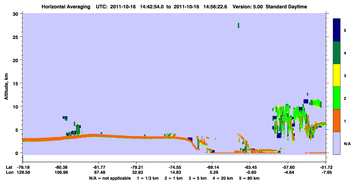The width and height of the screenshot is (362, 186).
Task: Click latitude value -51.72
Action: pos(326,167)
